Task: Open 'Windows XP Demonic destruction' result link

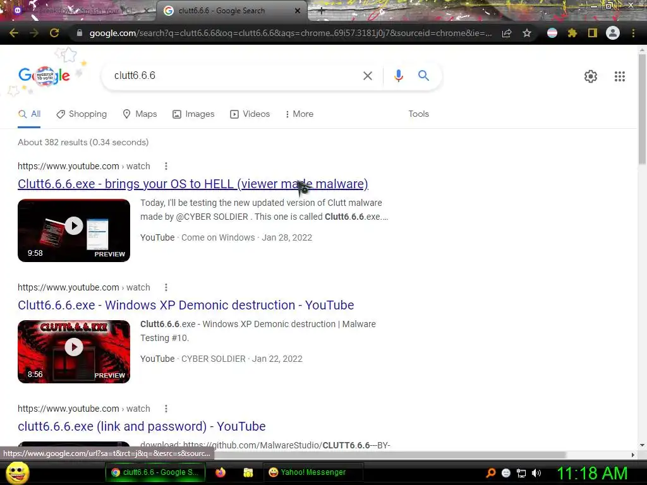Action: [x=186, y=305]
